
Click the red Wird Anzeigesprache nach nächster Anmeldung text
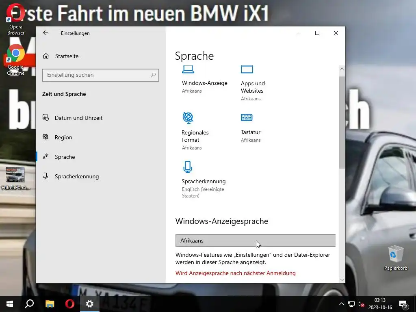(x=235, y=273)
